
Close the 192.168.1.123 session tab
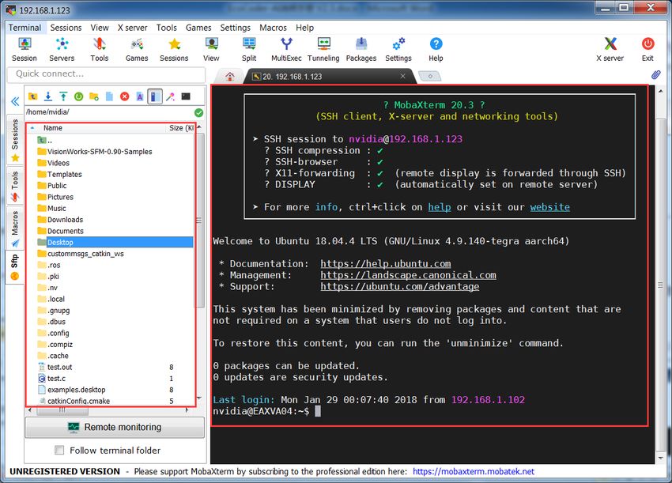click(403, 76)
